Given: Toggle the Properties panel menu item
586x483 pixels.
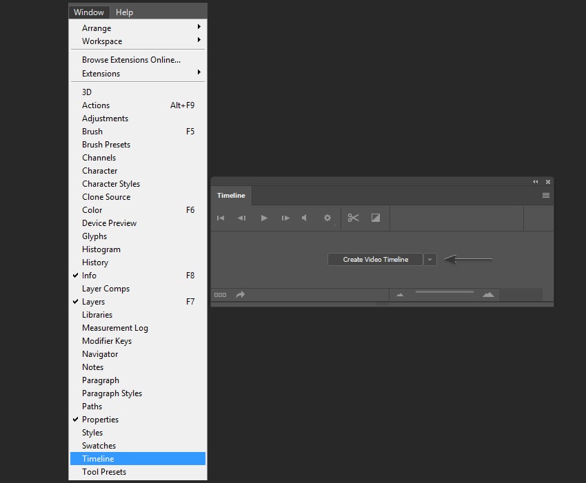Looking at the screenshot, I should tap(100, 420).
